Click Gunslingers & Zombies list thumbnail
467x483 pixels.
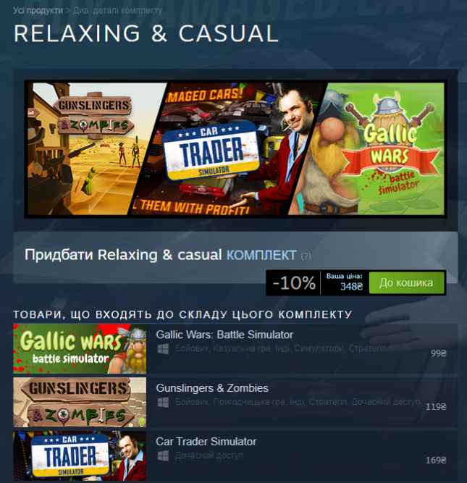pos(80,402)
